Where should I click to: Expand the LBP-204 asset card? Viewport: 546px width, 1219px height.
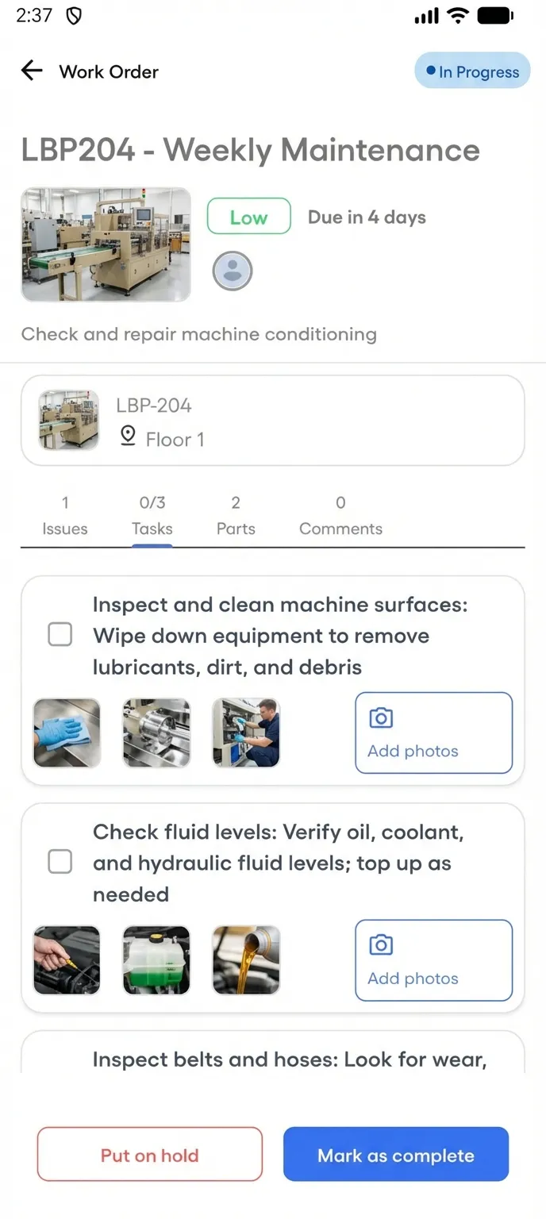[x=273, y=420]
